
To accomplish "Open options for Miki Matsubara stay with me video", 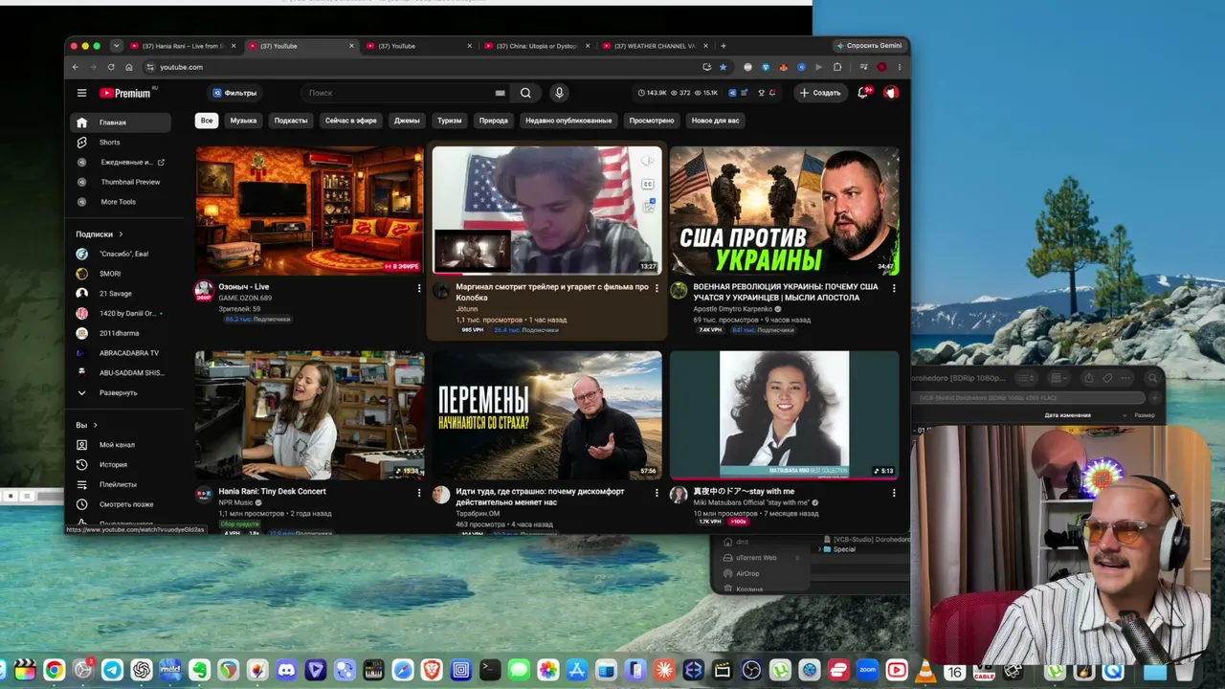I will 894,493.
